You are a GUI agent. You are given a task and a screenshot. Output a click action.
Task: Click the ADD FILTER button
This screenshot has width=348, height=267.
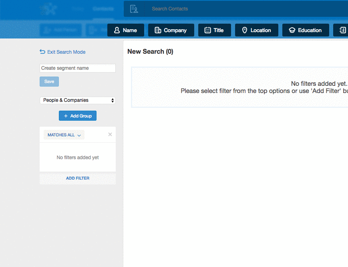[x=78, y=178]
